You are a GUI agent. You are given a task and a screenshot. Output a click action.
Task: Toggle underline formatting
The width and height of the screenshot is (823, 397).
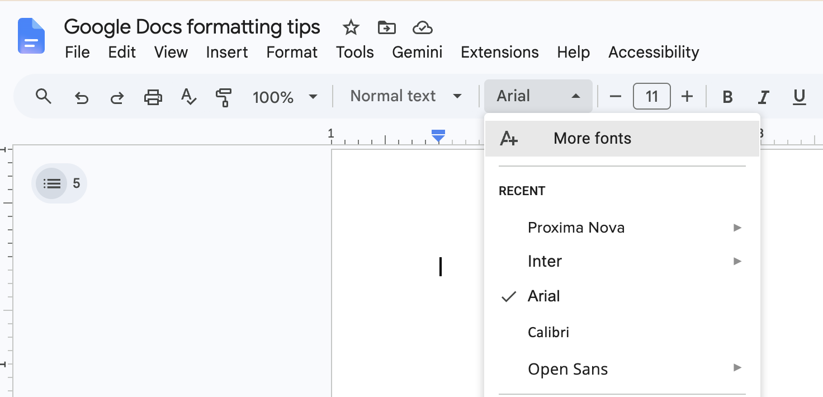click(x=800, y=97)
